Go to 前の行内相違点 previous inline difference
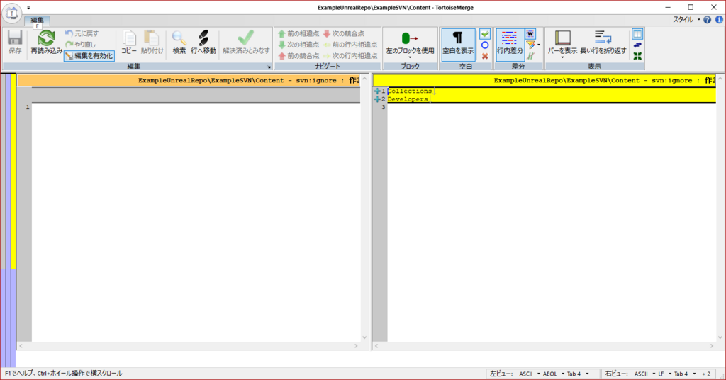This screenshot has height=380, width=726. coord(350,45)
